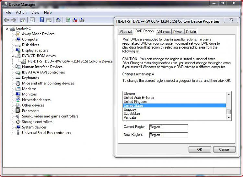The height and width of the screenshot is (177, 243).
Task: Select the DVD Region tab
Action: [145, 31]
